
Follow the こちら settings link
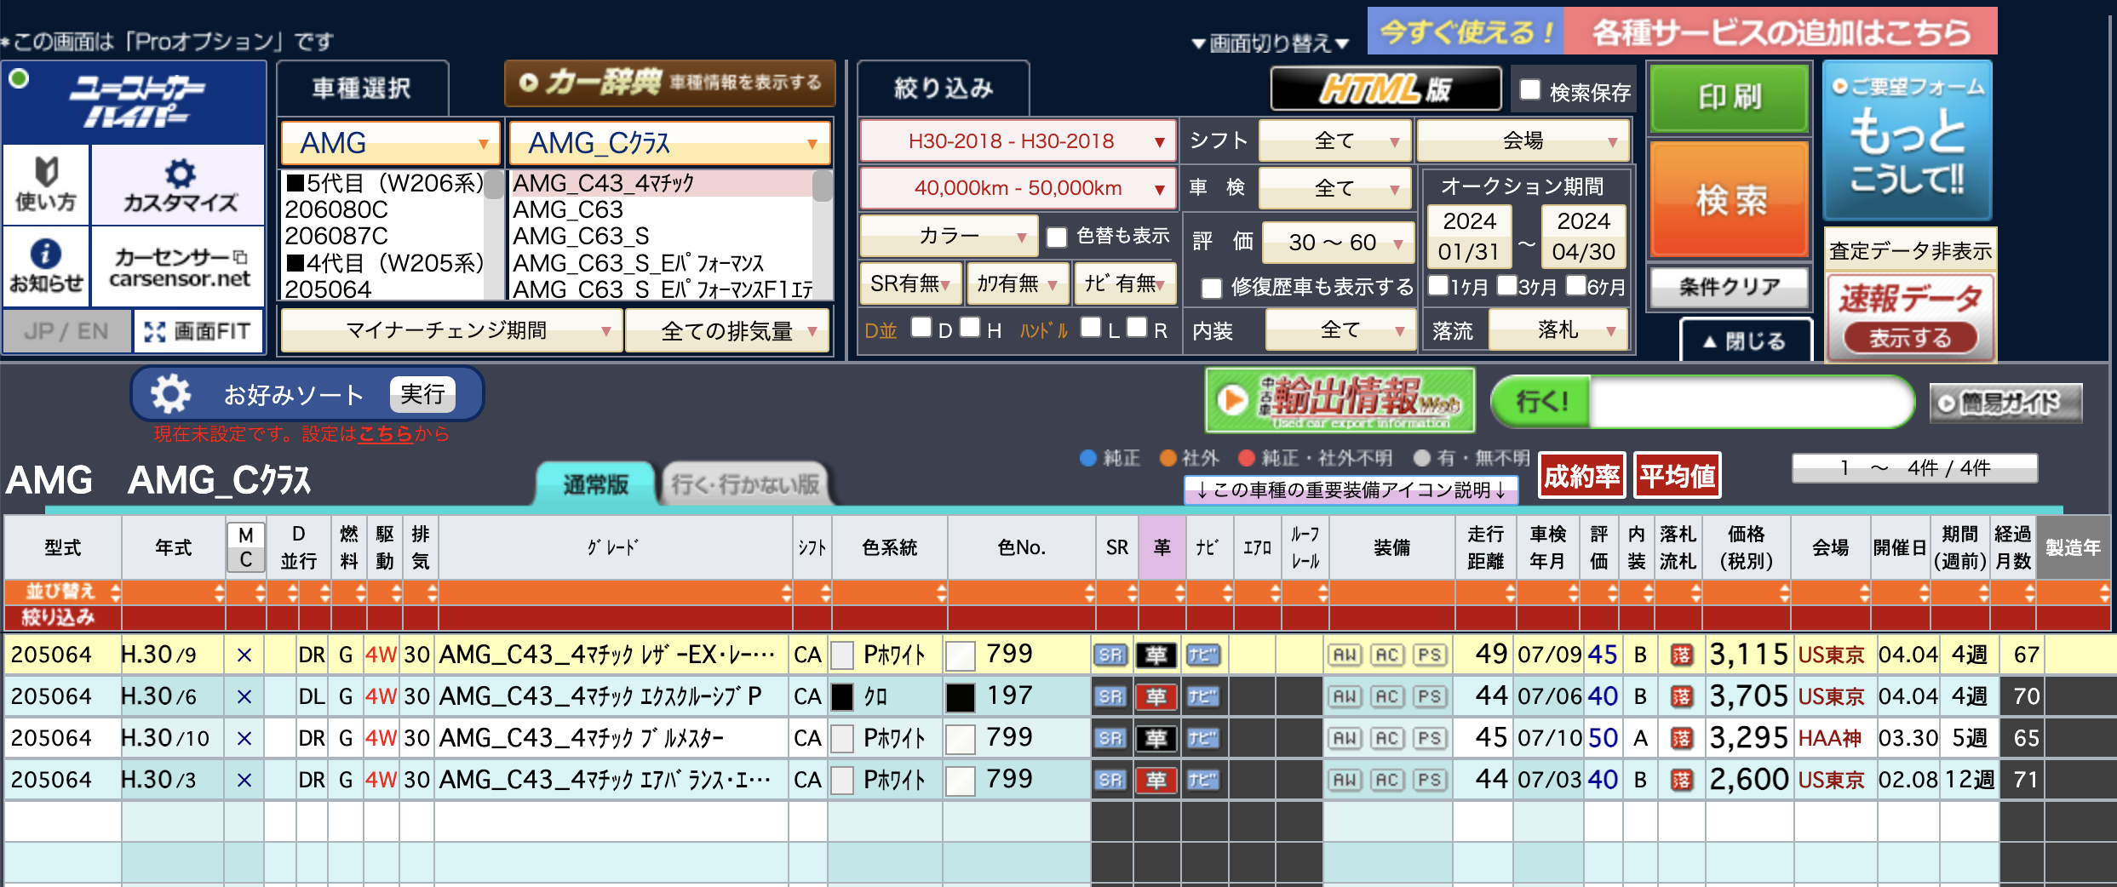385,434
